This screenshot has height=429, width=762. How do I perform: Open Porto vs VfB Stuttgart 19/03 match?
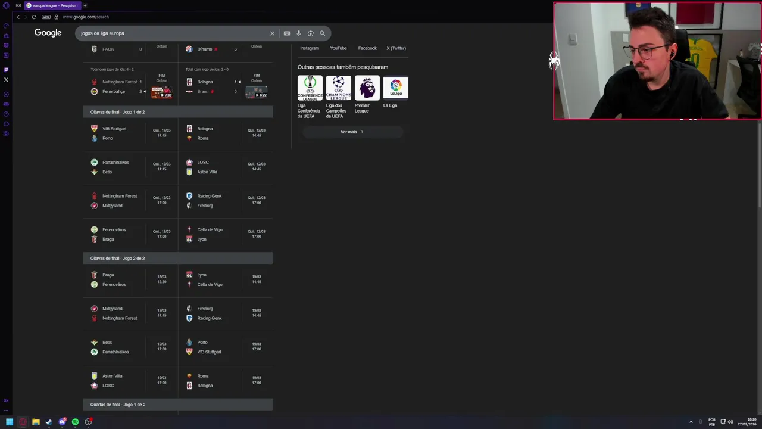[x=226, y=347]
